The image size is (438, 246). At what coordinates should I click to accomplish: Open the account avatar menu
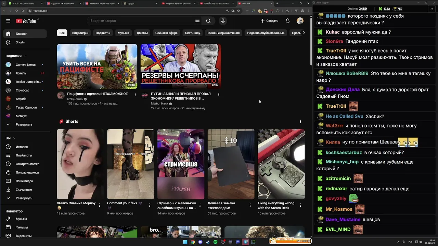click(300, 21)
